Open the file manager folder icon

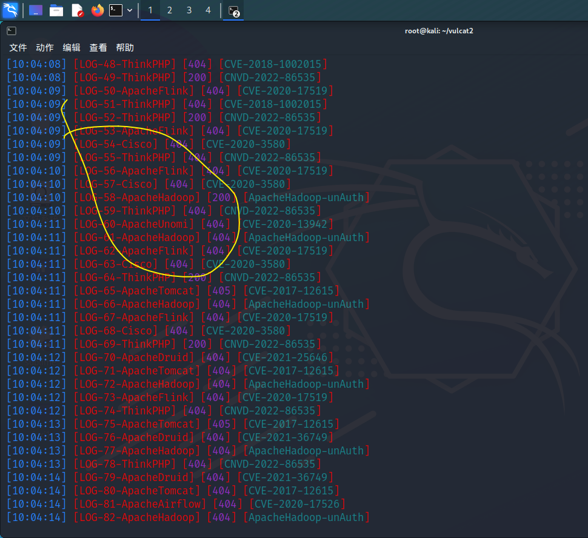pos(56,10)
